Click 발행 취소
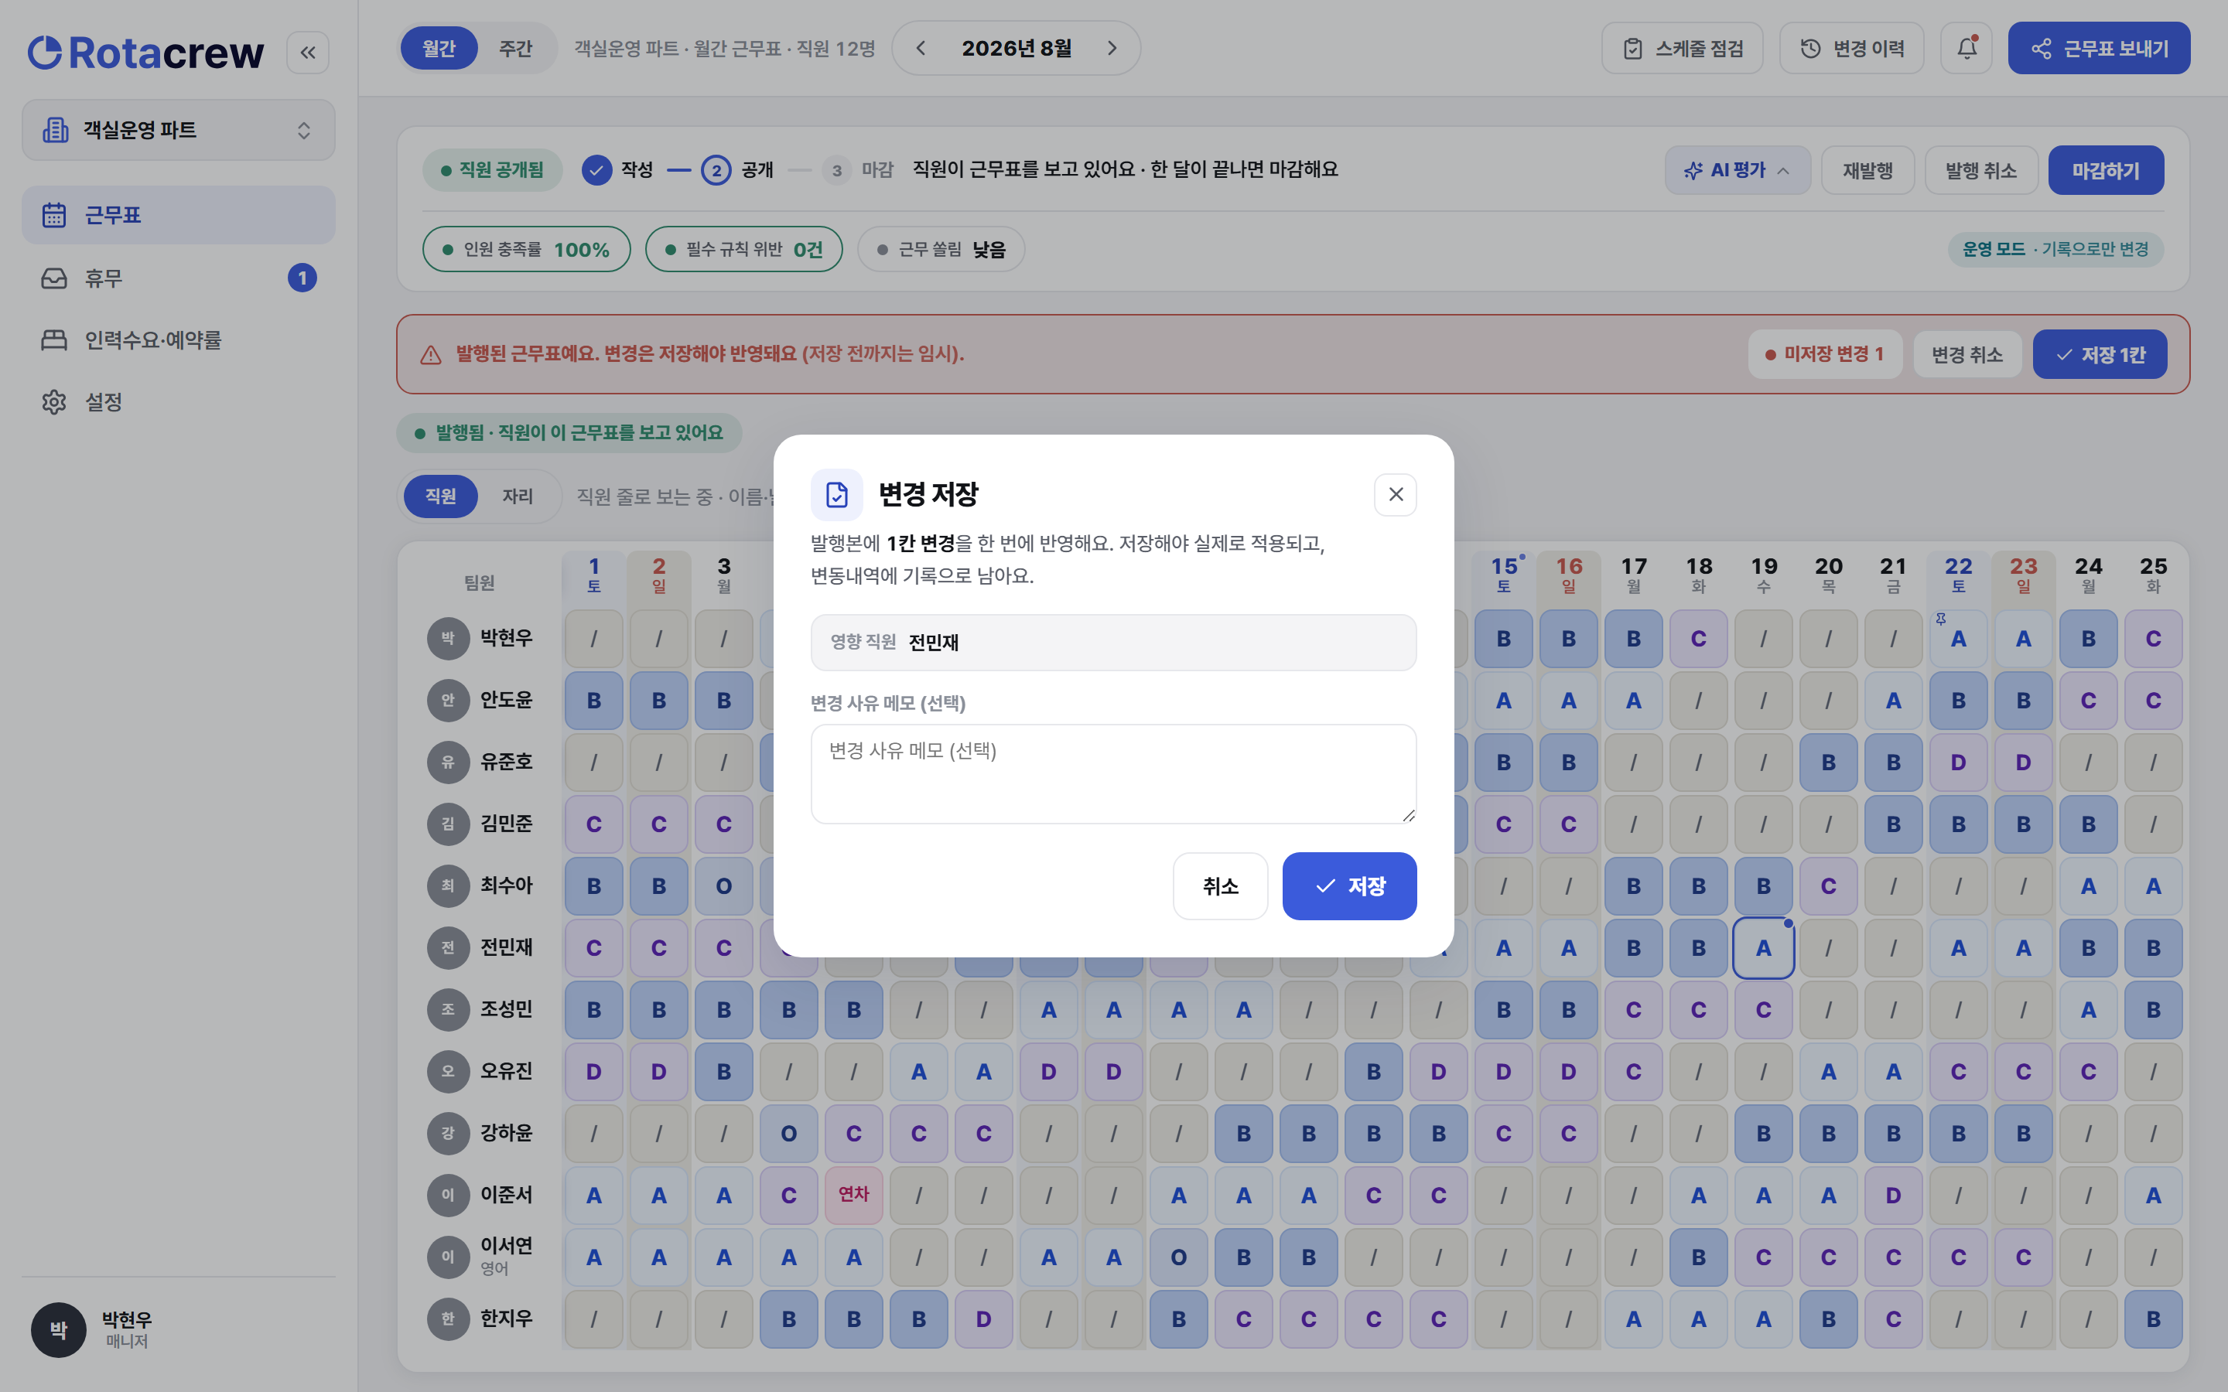Viewport: 2228px width, 1392px height. click(1980, 170)
